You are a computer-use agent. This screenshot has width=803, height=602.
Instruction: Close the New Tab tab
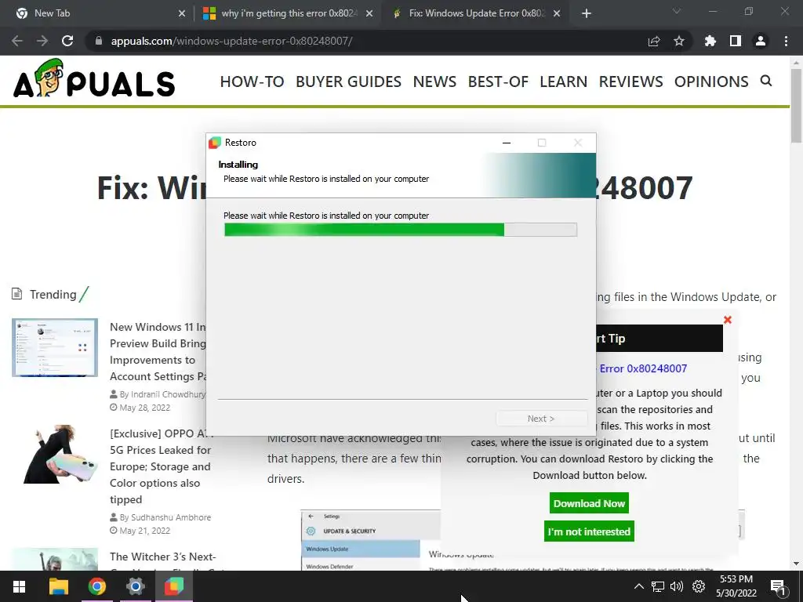(x=182, y=13)
